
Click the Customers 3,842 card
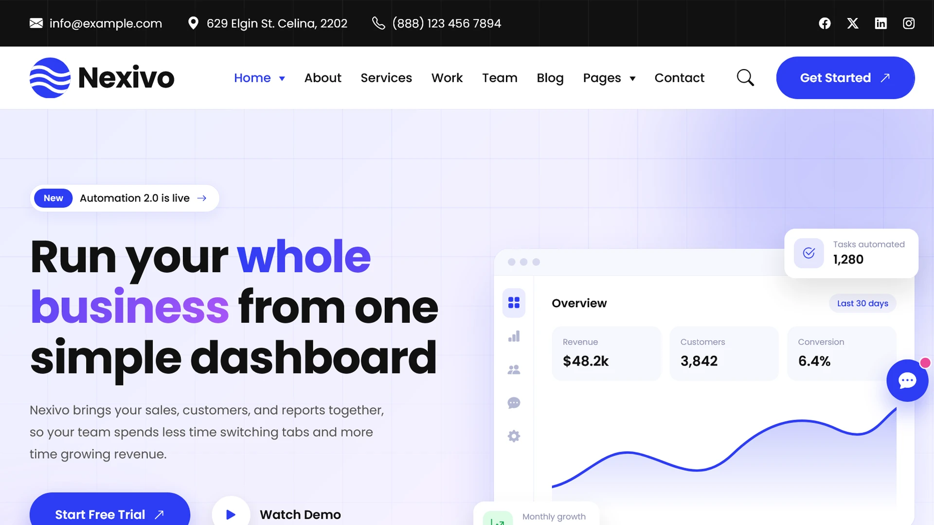click(x=724, y=353)
